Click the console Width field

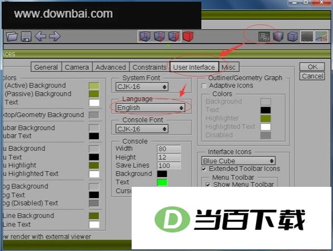tap(169, 148)
